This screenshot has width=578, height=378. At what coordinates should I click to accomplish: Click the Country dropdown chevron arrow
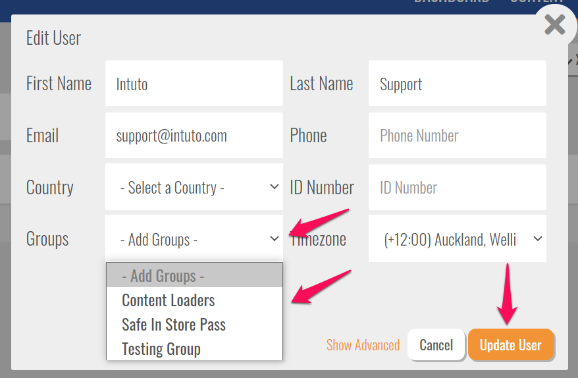click(275, 187)
